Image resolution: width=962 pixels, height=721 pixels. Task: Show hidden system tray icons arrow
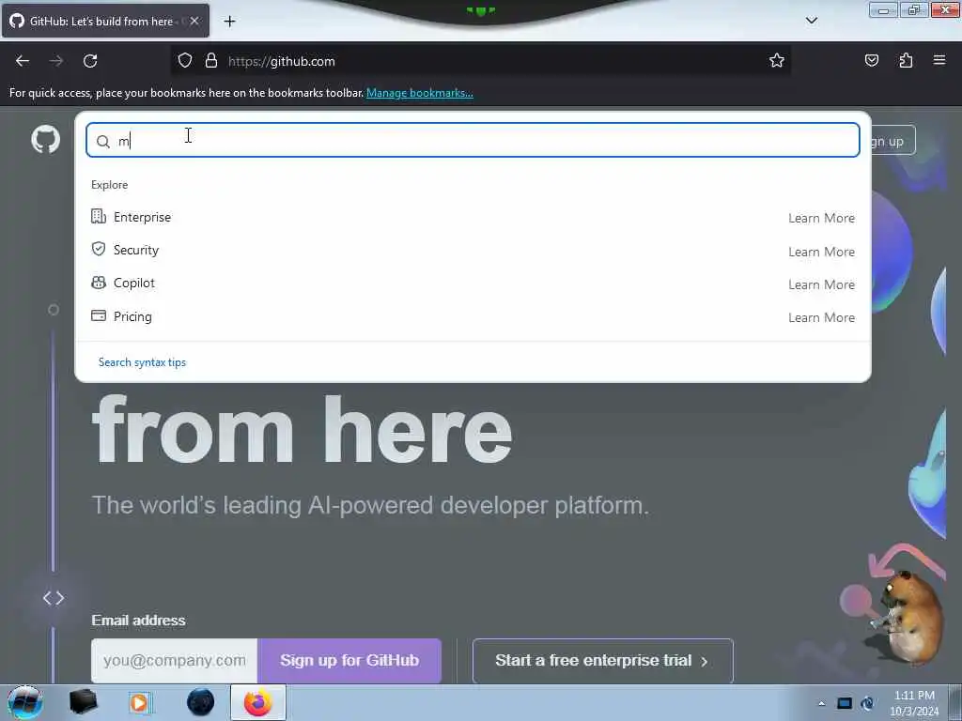pos(821,703)
